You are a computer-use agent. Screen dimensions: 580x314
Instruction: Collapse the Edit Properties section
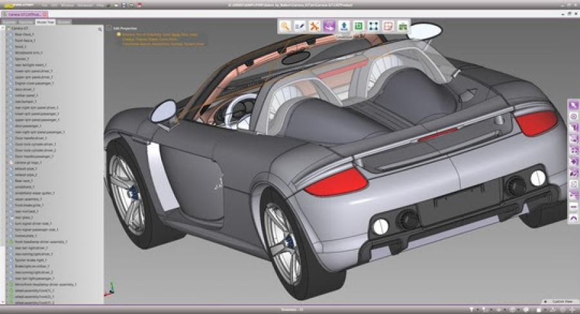(x=109, y=28)
